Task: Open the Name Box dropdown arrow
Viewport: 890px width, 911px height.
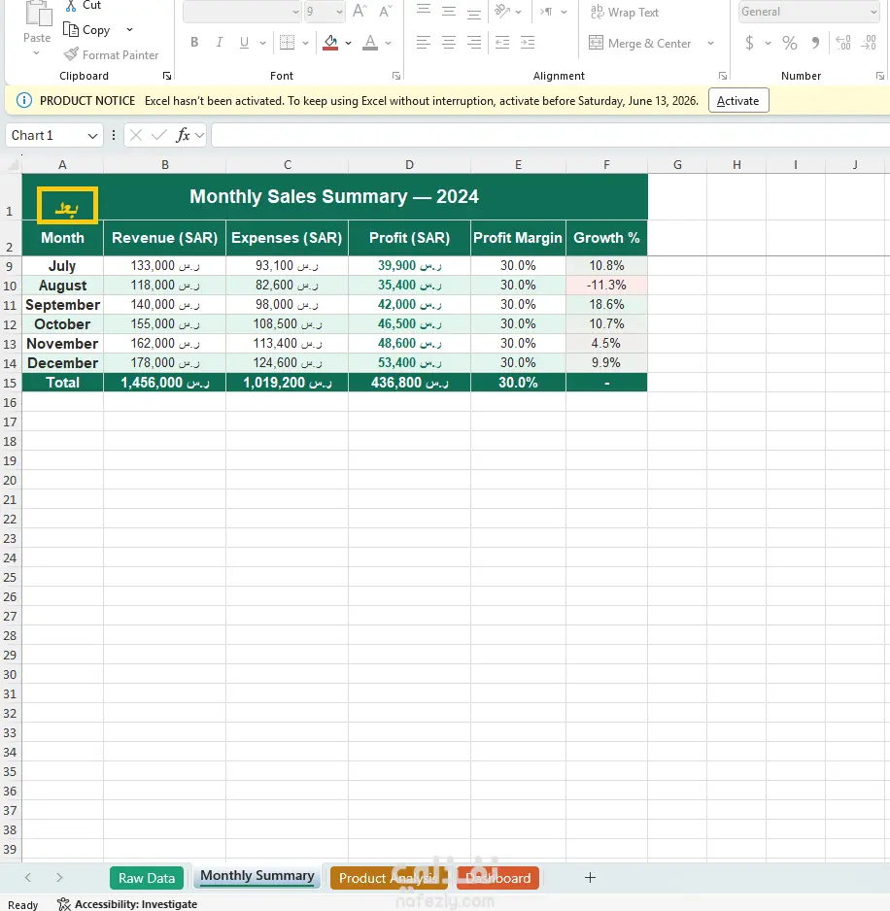Action: [92, 136]
